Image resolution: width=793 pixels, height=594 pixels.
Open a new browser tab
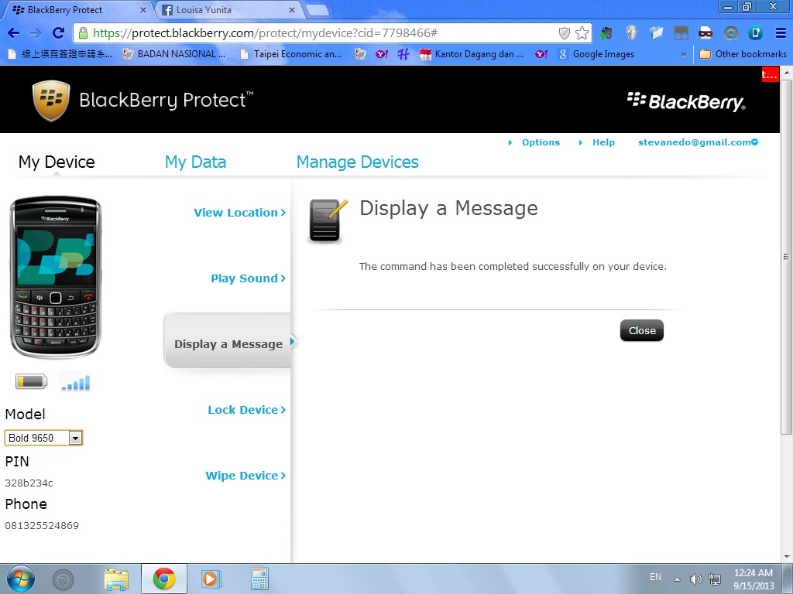tap(318, 10)
